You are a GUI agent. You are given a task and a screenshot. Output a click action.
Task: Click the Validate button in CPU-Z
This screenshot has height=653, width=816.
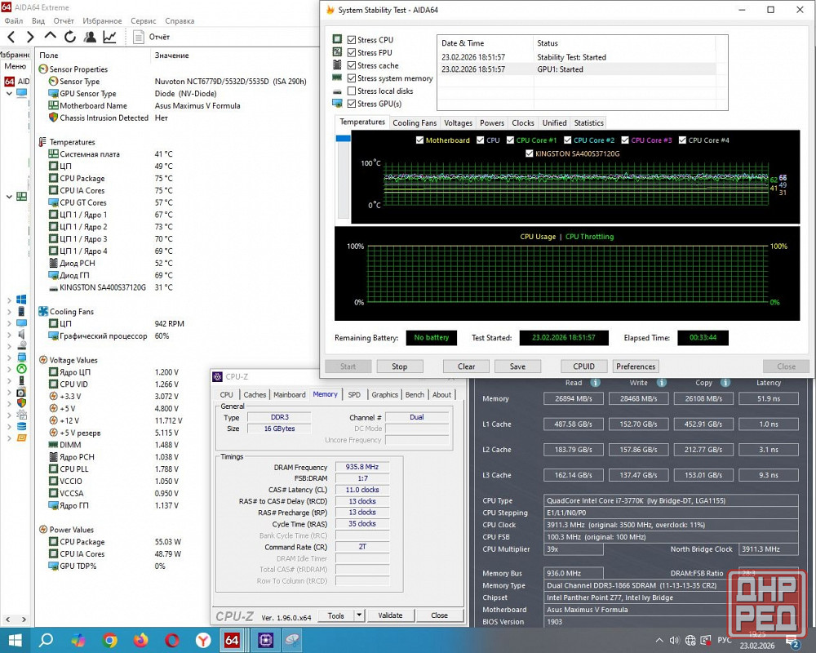(x=390, y=616)
